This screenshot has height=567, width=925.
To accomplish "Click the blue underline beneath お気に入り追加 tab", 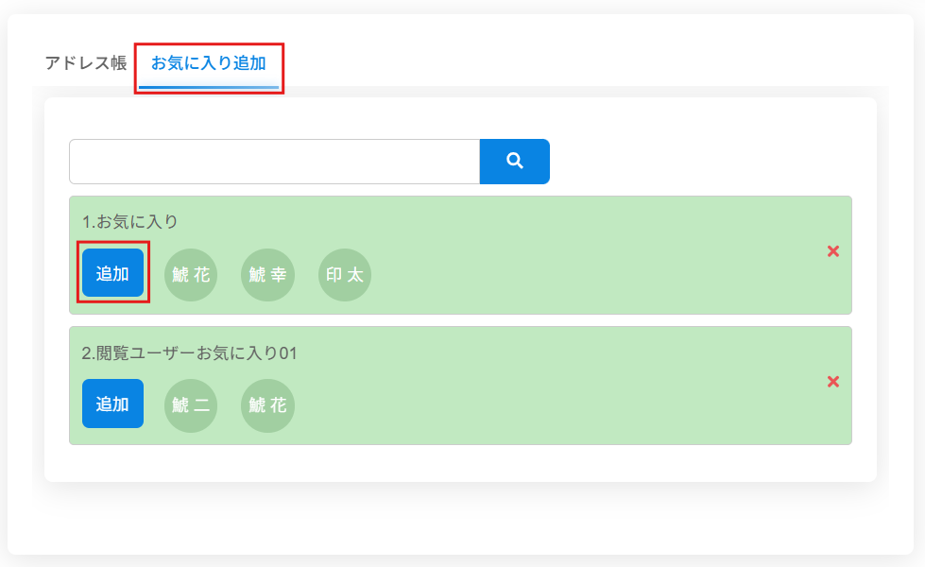I will coord(209,87).
